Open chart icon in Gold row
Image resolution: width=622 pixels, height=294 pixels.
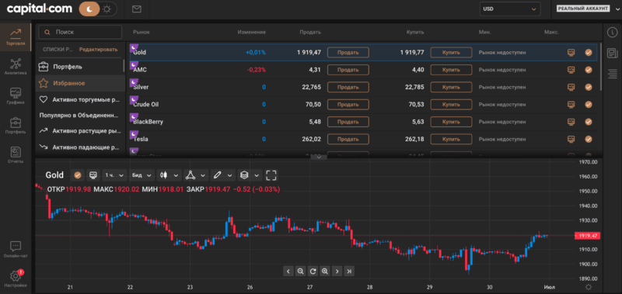(571, 52)
